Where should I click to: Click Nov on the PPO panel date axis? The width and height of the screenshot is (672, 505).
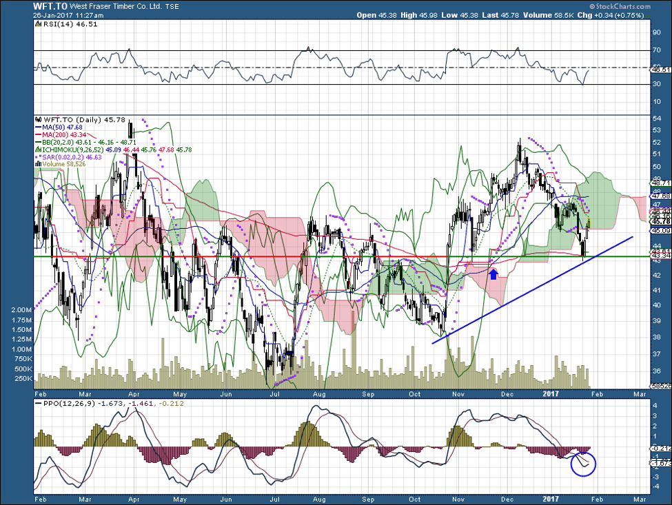[458, 499]
